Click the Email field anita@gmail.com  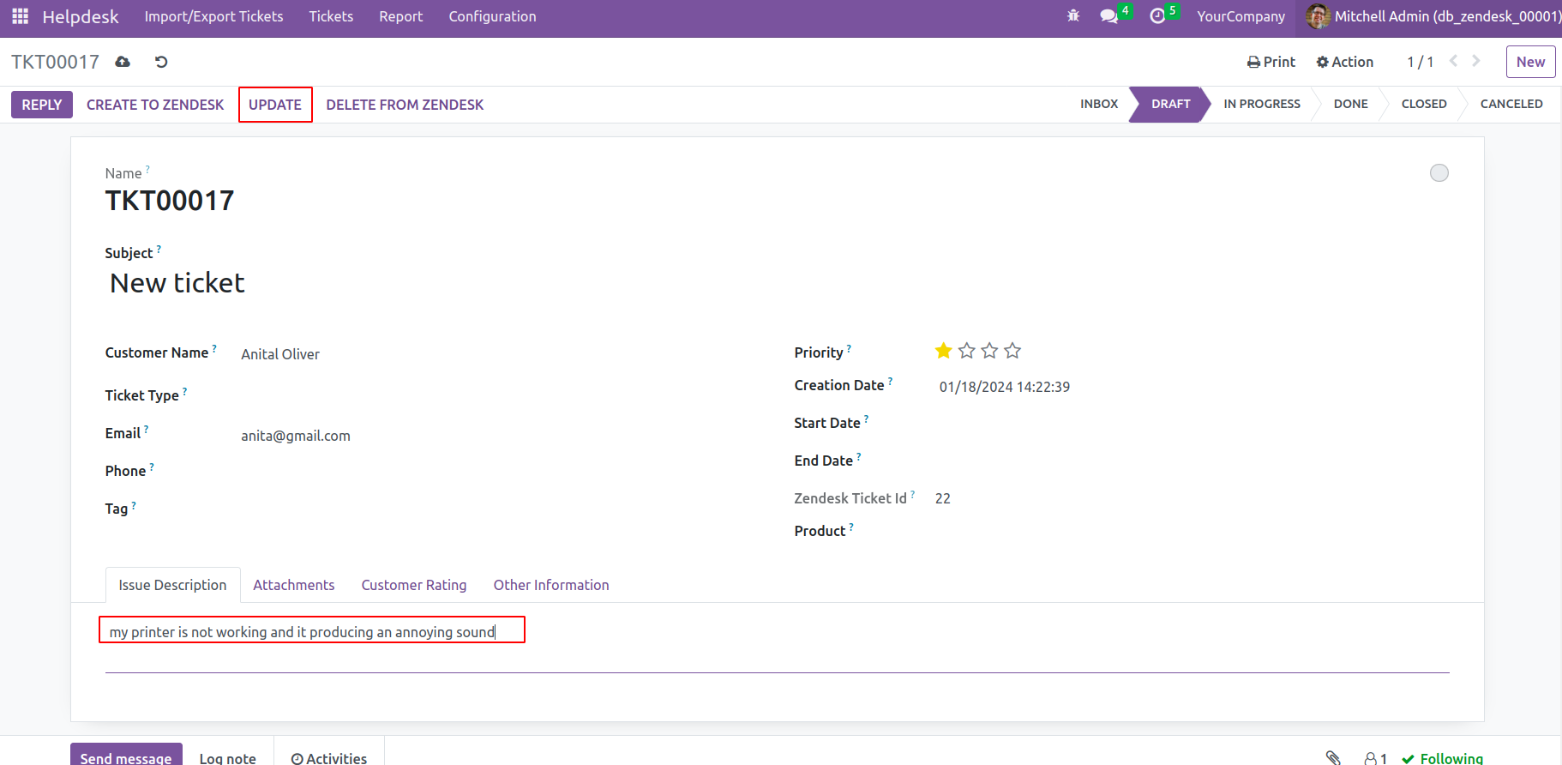tap(296, 436)
